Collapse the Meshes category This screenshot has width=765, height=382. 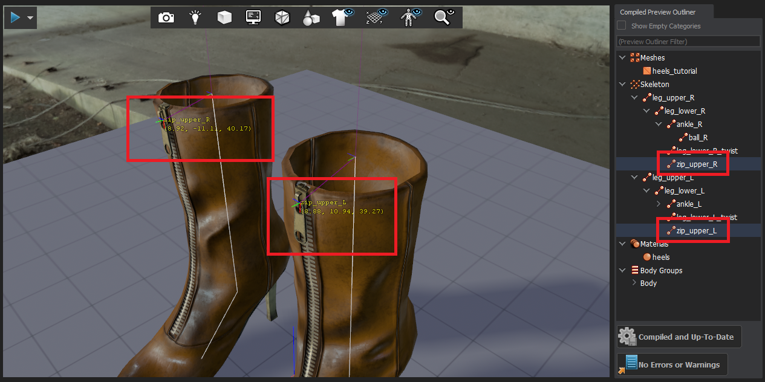pyautogui.click(x=622, y=58)
